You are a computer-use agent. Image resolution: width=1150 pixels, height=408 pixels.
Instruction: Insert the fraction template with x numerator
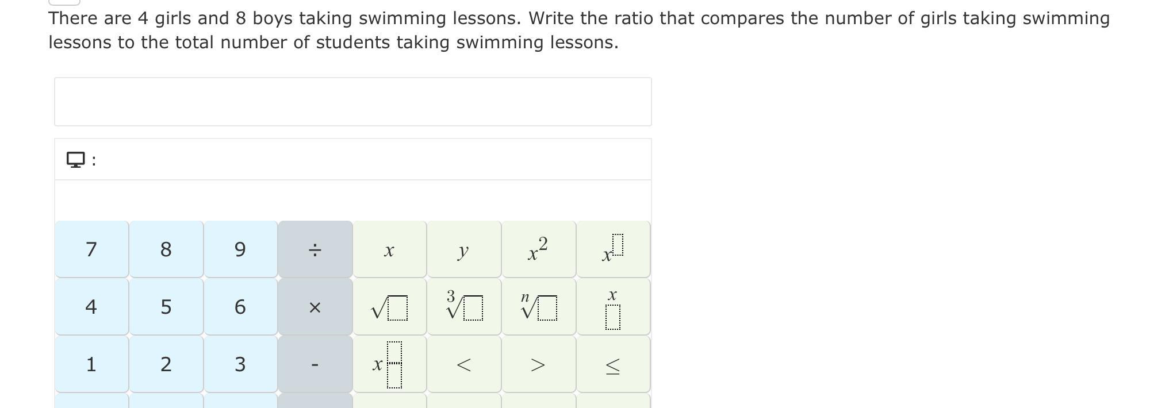point(613,307)
